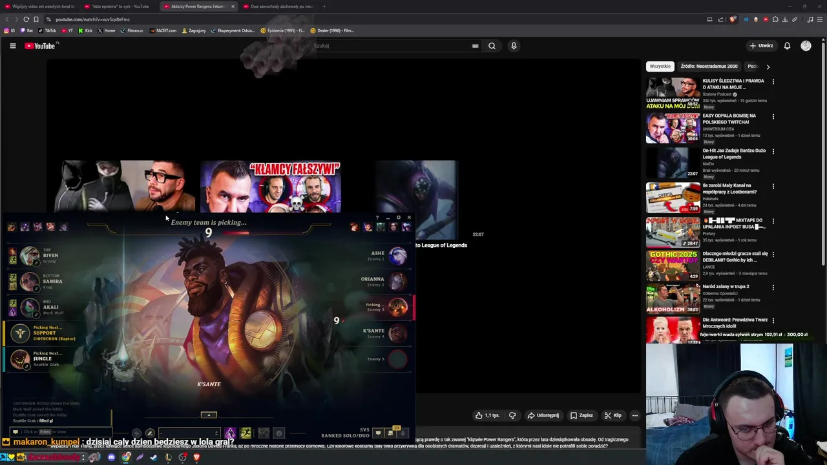Select the Źródło: Neostradamus 2000 chip
Image resolution: width=827 pixels, height=465 pixels.
709,66
